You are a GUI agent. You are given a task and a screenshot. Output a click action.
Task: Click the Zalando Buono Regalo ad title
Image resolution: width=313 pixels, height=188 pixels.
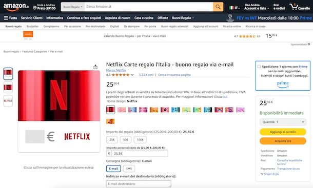(x=135, y=36)
